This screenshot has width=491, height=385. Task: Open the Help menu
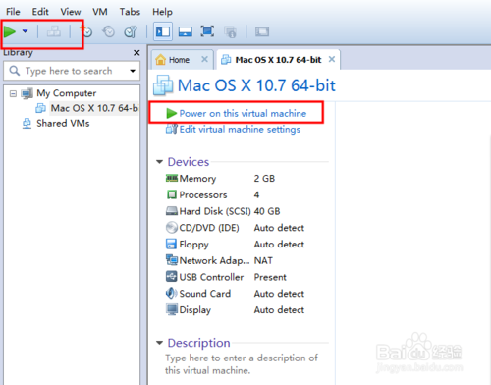tap(162, 12)
